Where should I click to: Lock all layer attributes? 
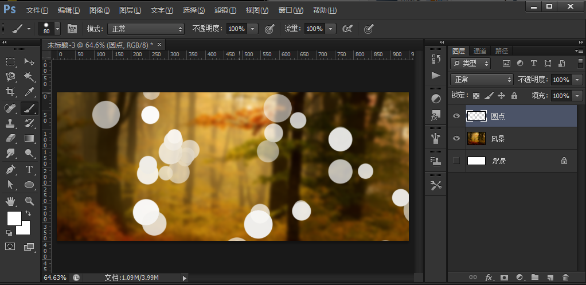(x=514, y=96)
